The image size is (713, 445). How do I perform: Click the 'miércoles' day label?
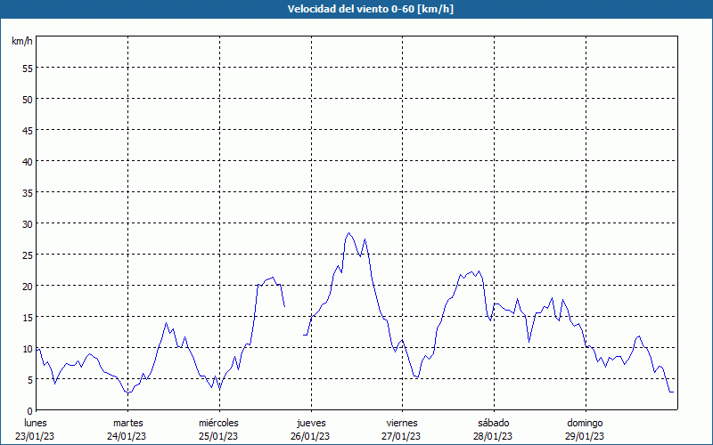(x=218, y=423)
